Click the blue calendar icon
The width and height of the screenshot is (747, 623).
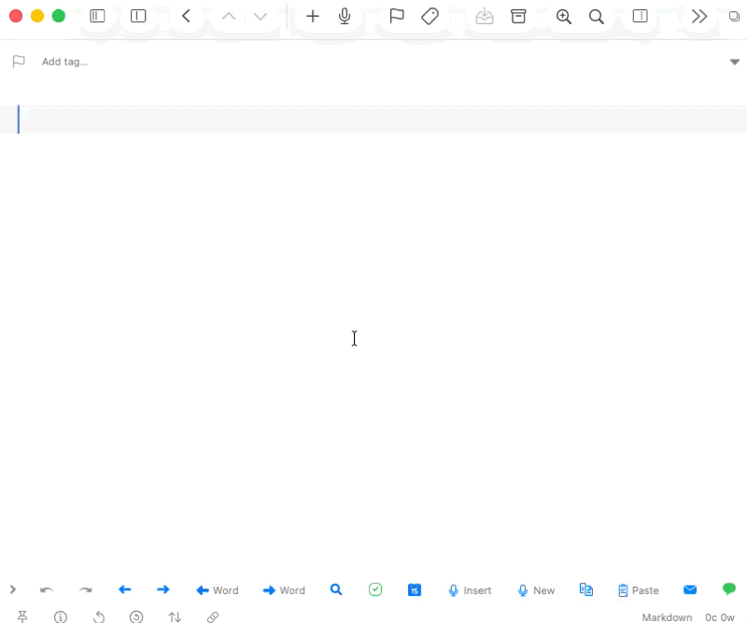tap(415, 589)
